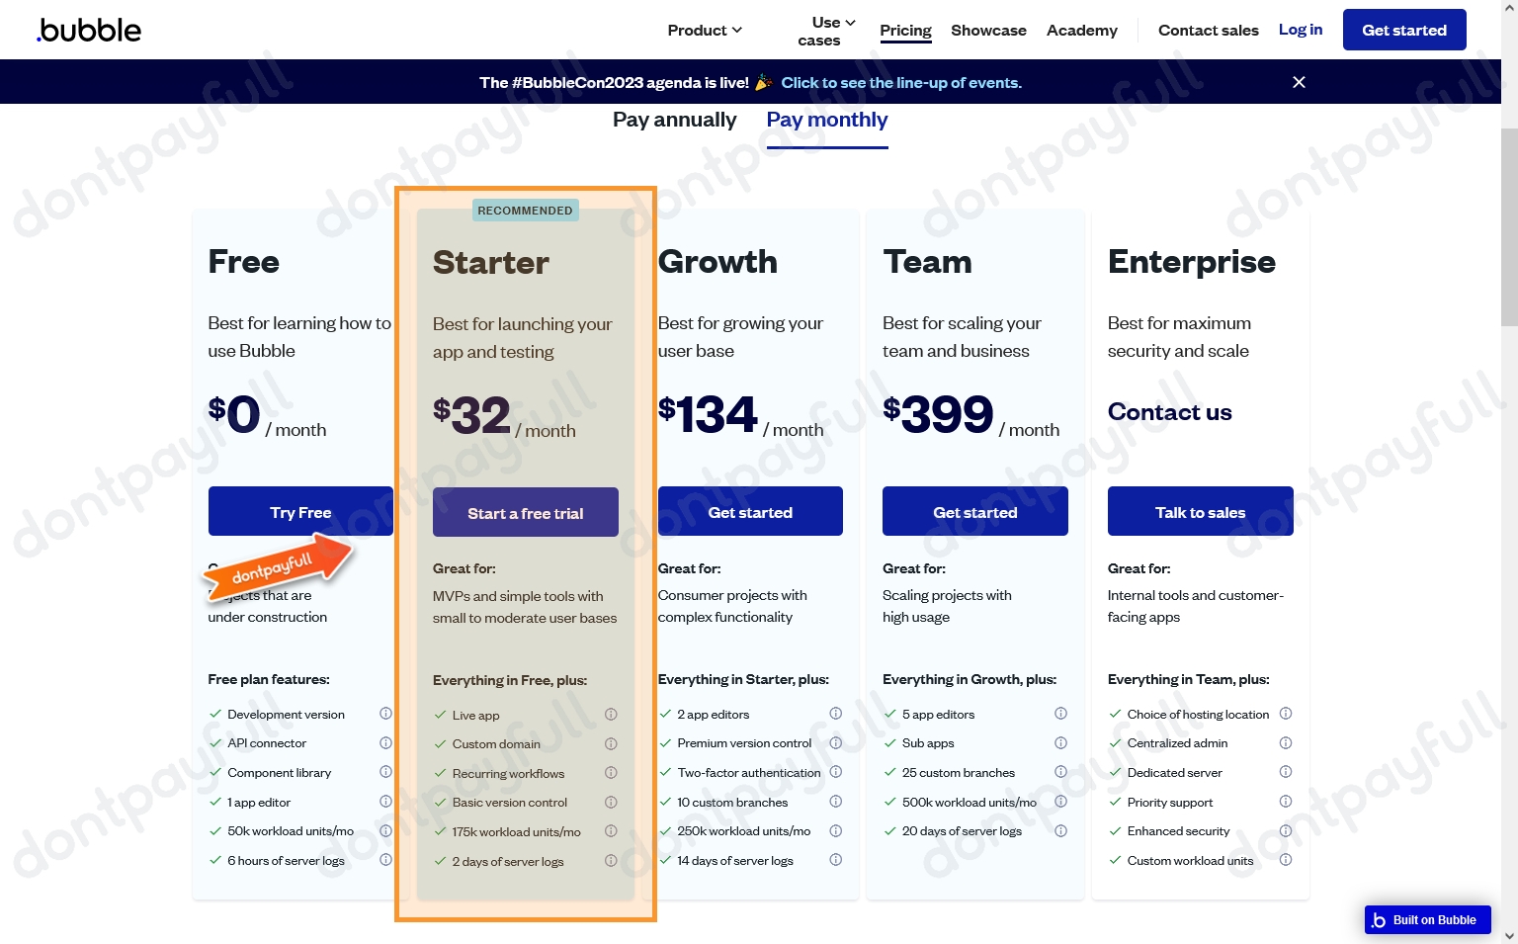Open info icon for API connector
Image resolution: width=1518 pixels, height=944 pixels.
385,743
